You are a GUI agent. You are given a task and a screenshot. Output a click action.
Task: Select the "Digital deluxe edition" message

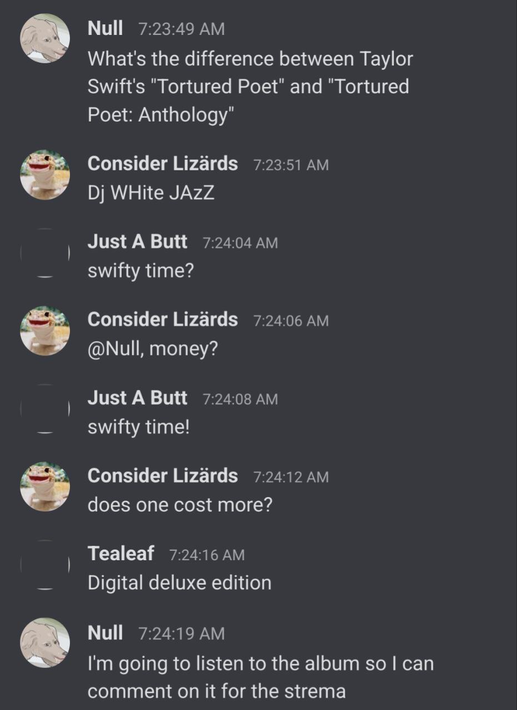click(x=179, y=583)
